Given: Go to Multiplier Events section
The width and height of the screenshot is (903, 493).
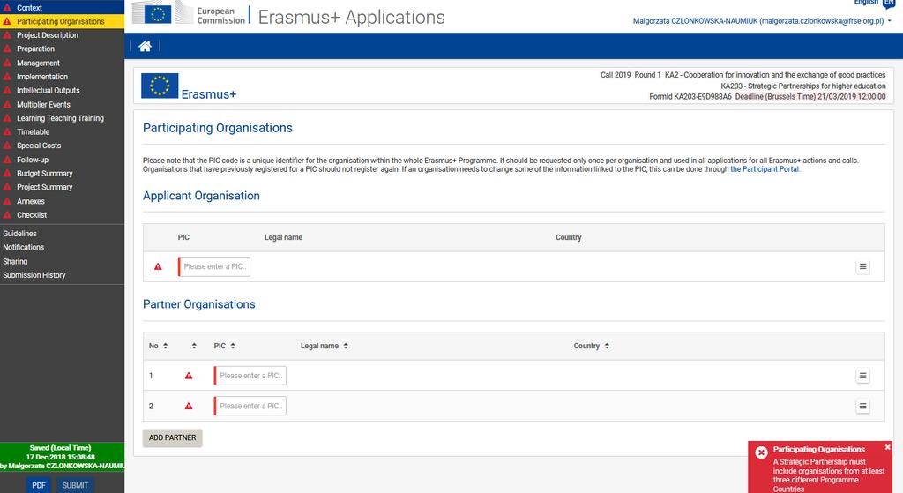Looking at the screenshot, I should [x=43, y=104].
